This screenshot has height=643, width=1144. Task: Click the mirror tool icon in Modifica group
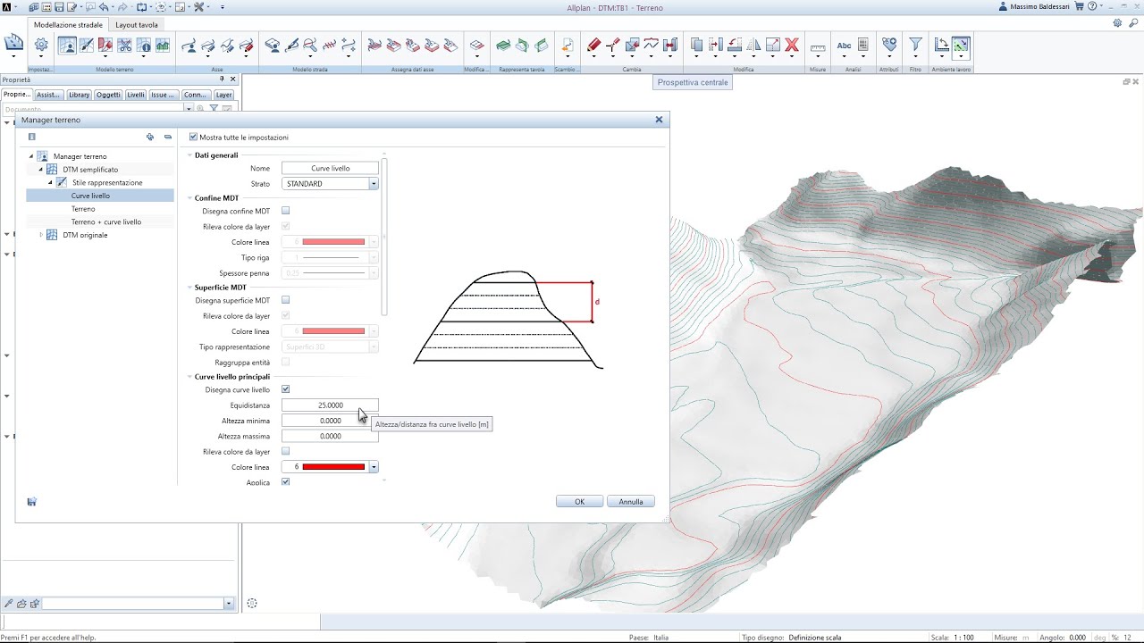[753, 46]
